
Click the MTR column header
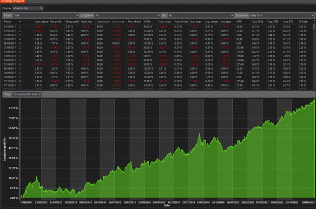coord(243,21)
